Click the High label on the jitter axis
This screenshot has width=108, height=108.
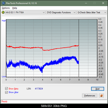click(4, 21)
